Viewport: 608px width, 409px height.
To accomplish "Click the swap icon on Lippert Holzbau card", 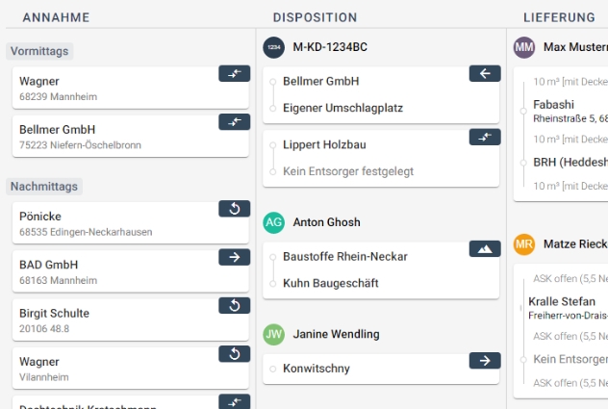I will [x=485, y=137].
